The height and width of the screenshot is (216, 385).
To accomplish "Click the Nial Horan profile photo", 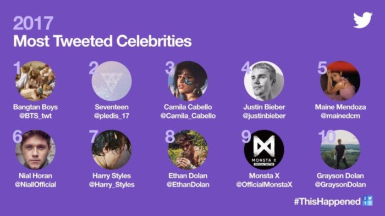I will [35, 150].
